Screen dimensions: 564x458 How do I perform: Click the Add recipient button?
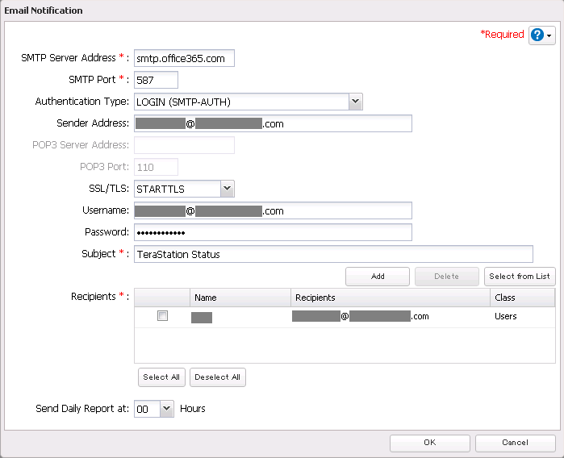378,276
